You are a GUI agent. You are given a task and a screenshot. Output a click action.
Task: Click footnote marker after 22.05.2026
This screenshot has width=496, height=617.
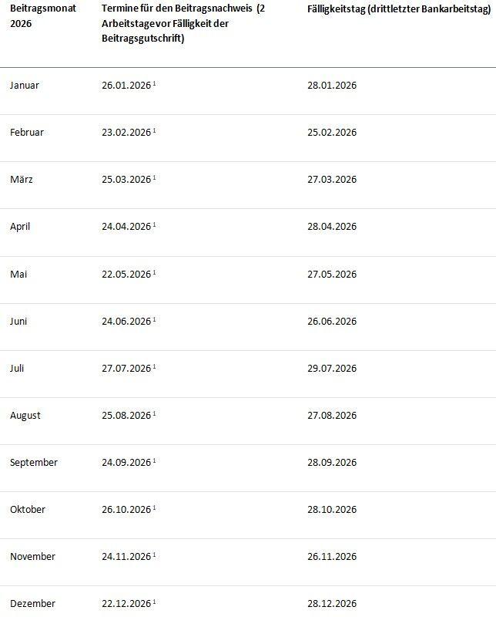[154, 272]
